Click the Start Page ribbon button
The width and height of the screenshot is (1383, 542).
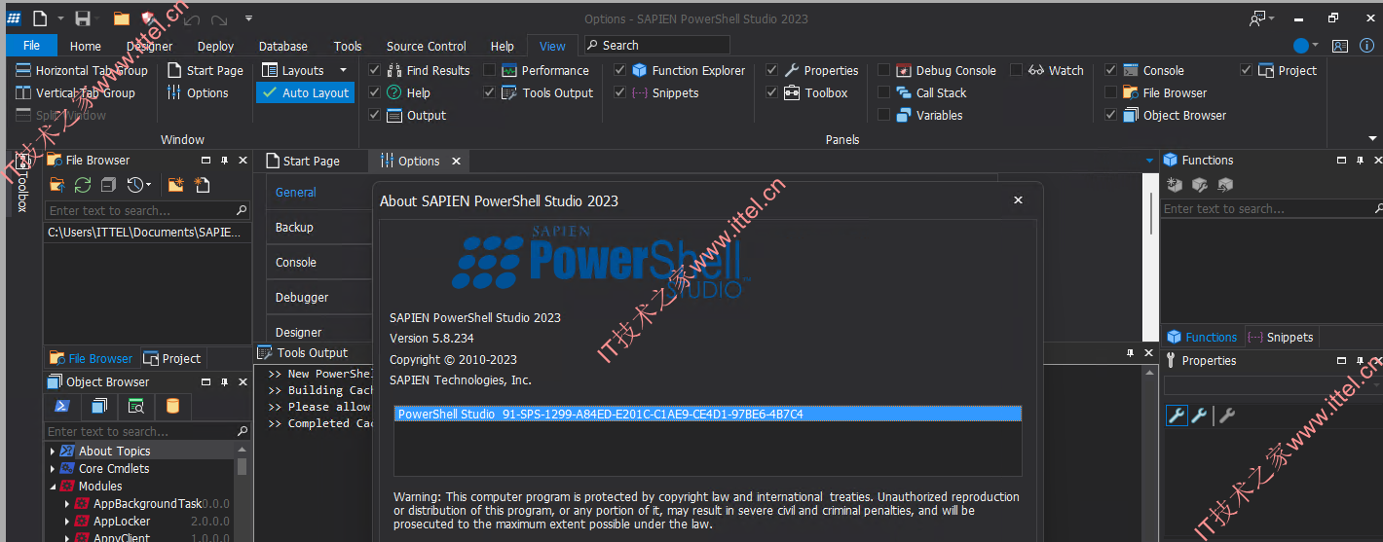point(205,70)
